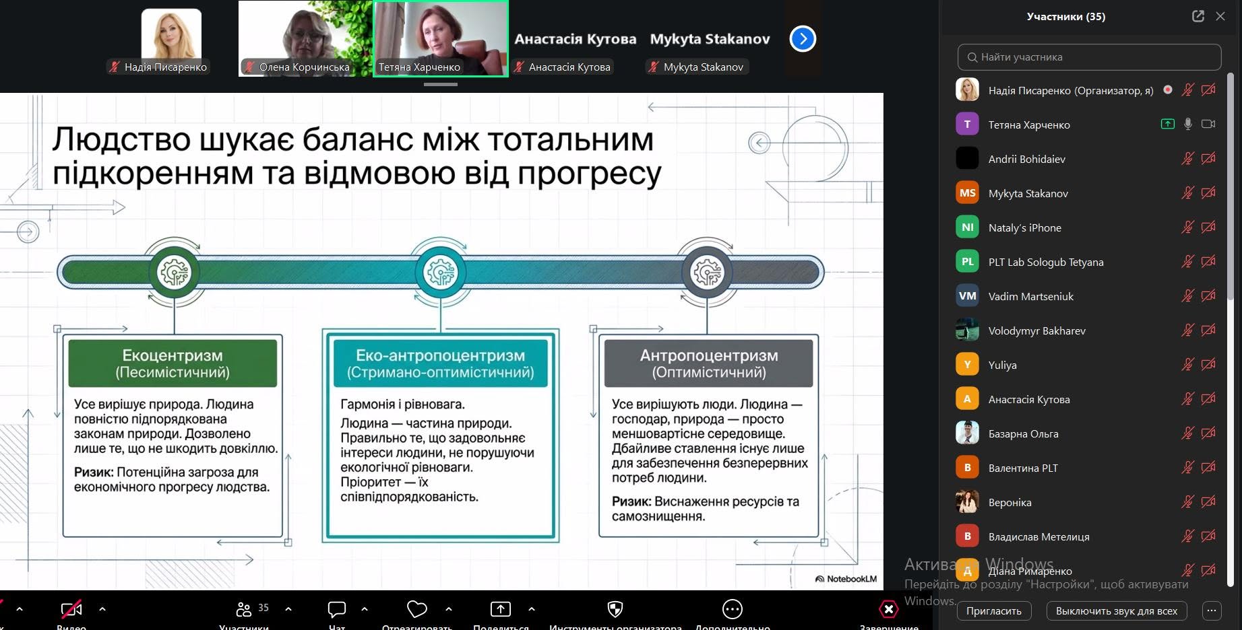The width and height of the screenshot is (1242, 630).
Task: Pop out the participants panel
Action: coord(1198,16)
